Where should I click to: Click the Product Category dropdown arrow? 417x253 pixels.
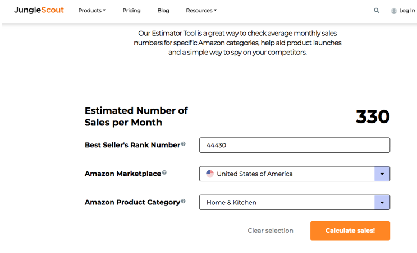click(382, 202)
